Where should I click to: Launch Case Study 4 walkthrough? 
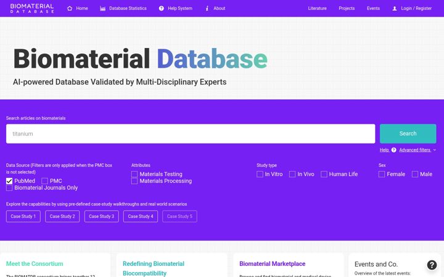click(x=141, y=217)
